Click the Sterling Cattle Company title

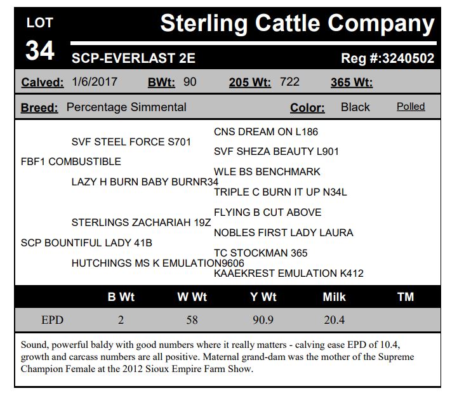(297, 24)
